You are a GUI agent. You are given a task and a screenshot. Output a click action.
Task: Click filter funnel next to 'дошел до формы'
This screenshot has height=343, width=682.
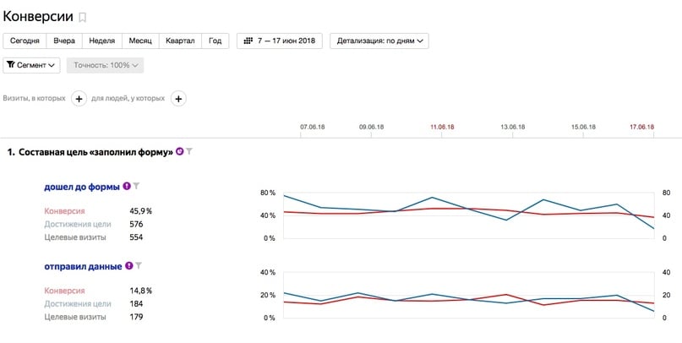pos(137,186)
